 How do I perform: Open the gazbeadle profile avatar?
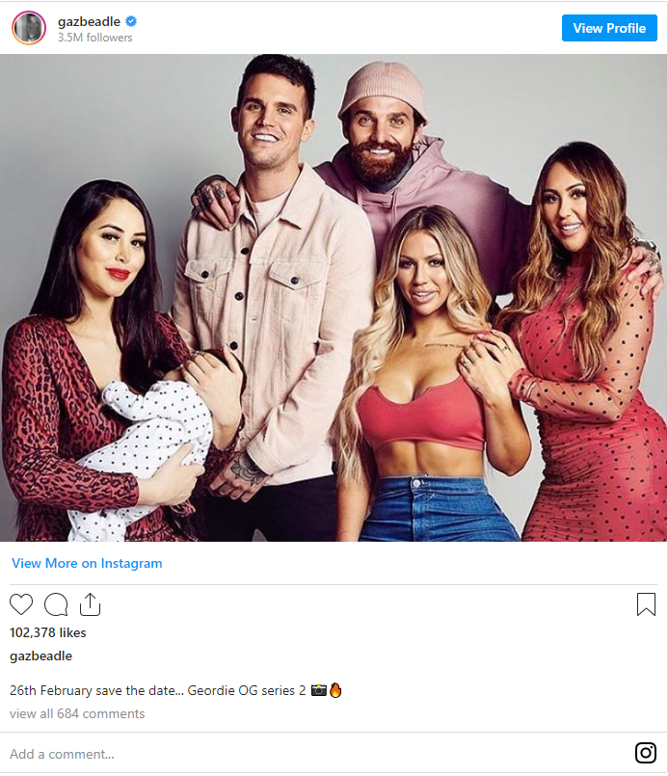[29, 28]
